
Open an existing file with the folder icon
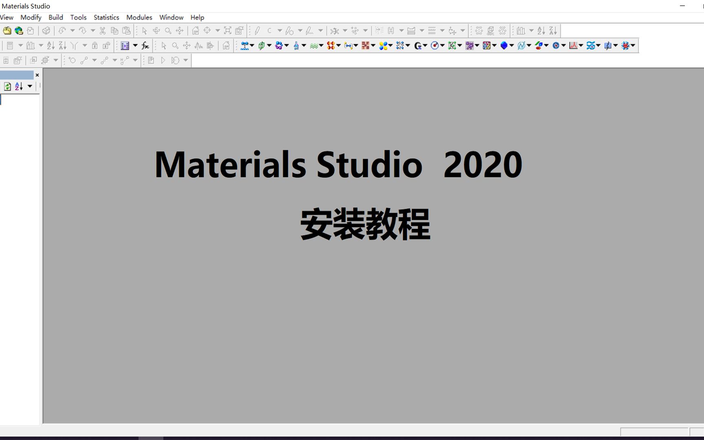(x=7, y=31)
